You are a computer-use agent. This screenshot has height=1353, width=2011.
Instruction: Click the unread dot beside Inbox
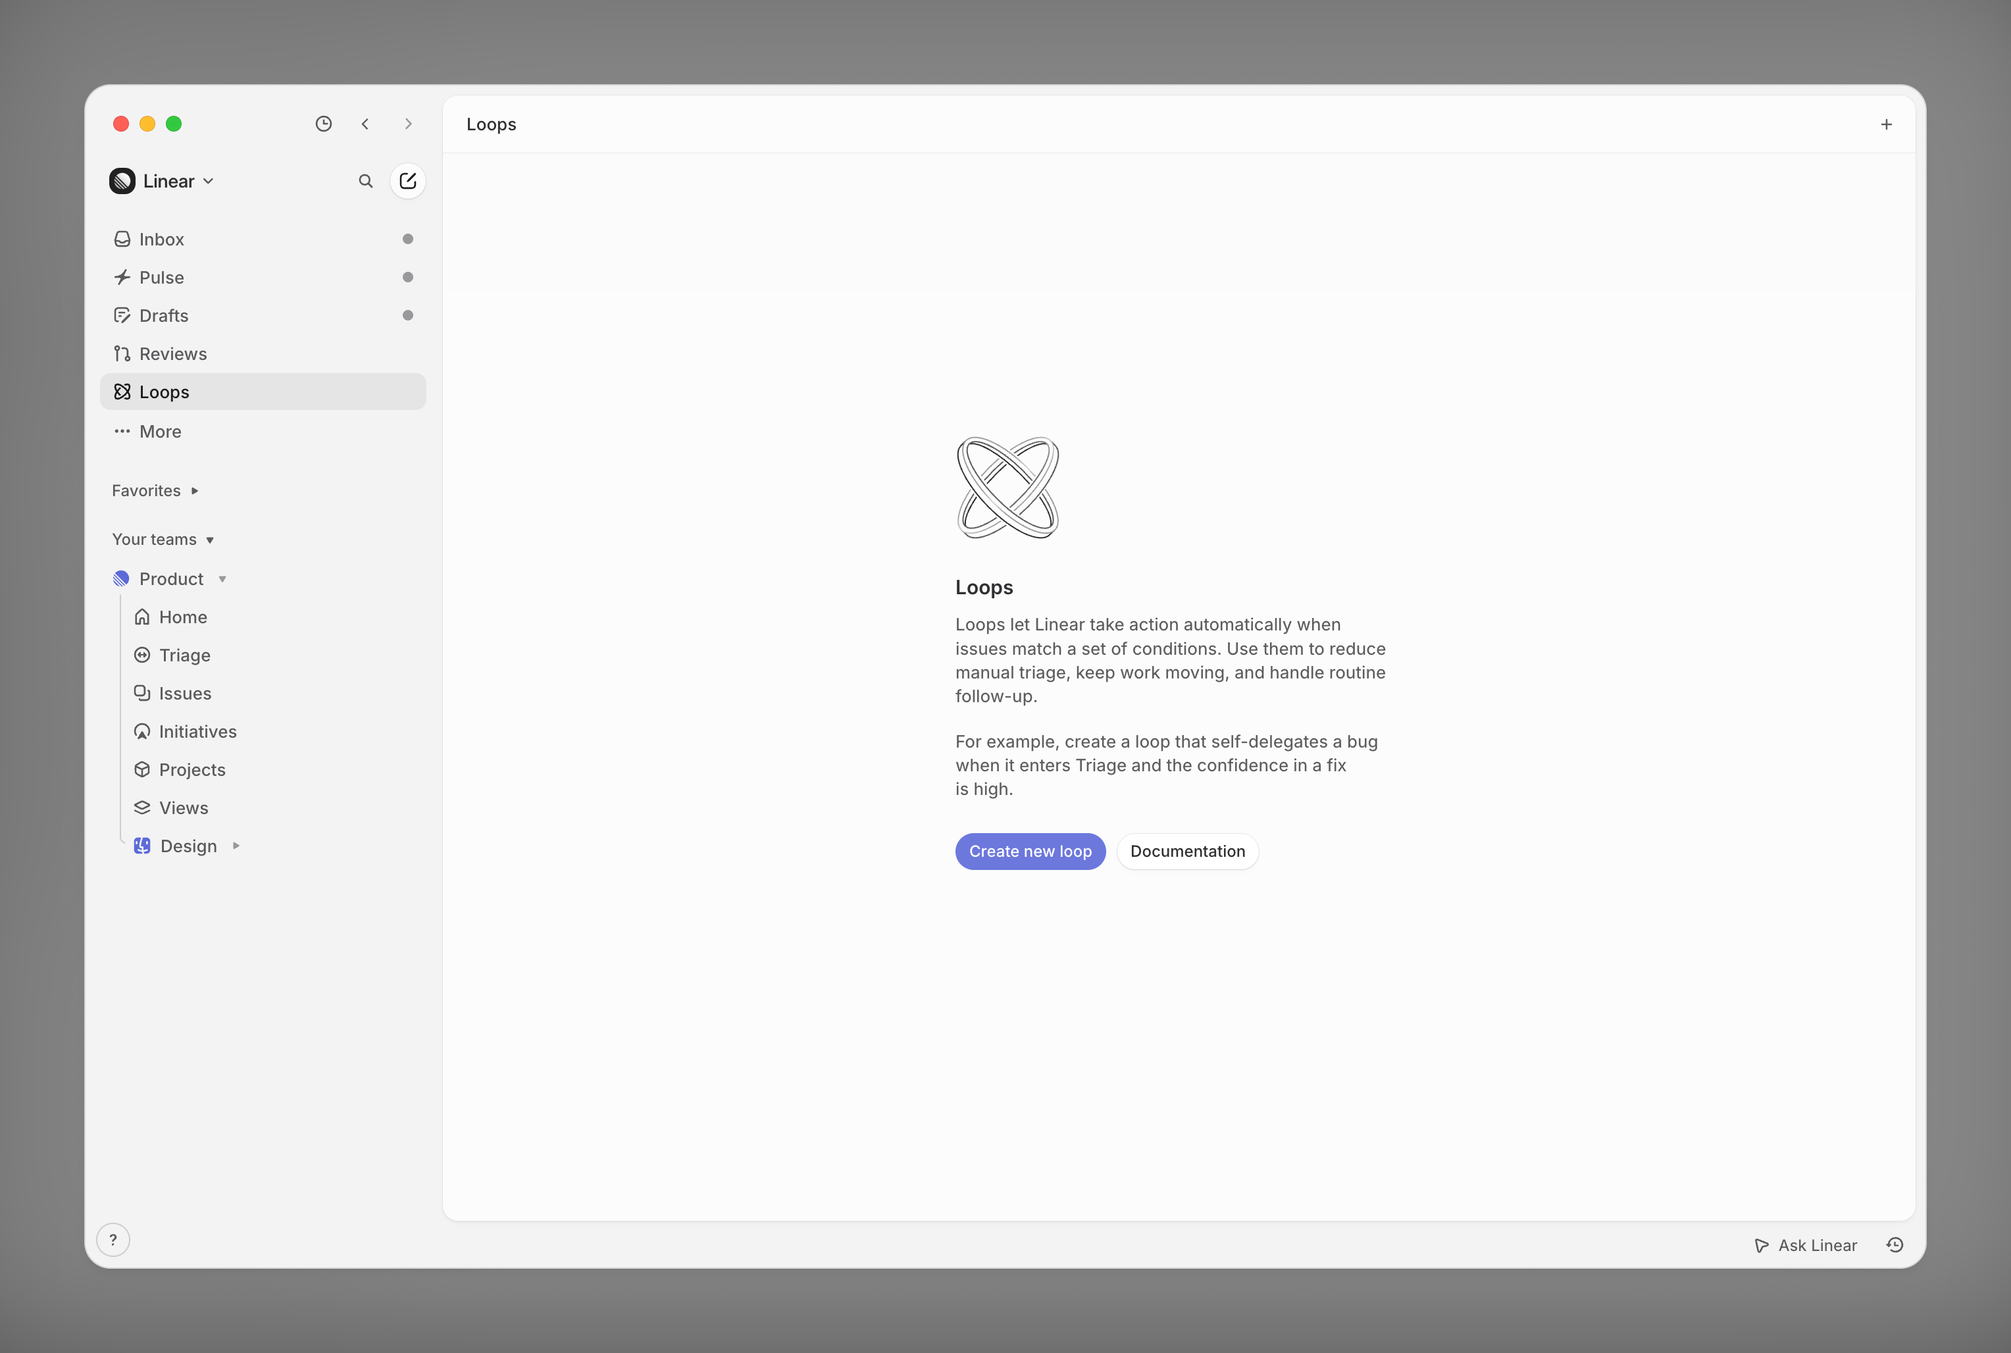408,239
